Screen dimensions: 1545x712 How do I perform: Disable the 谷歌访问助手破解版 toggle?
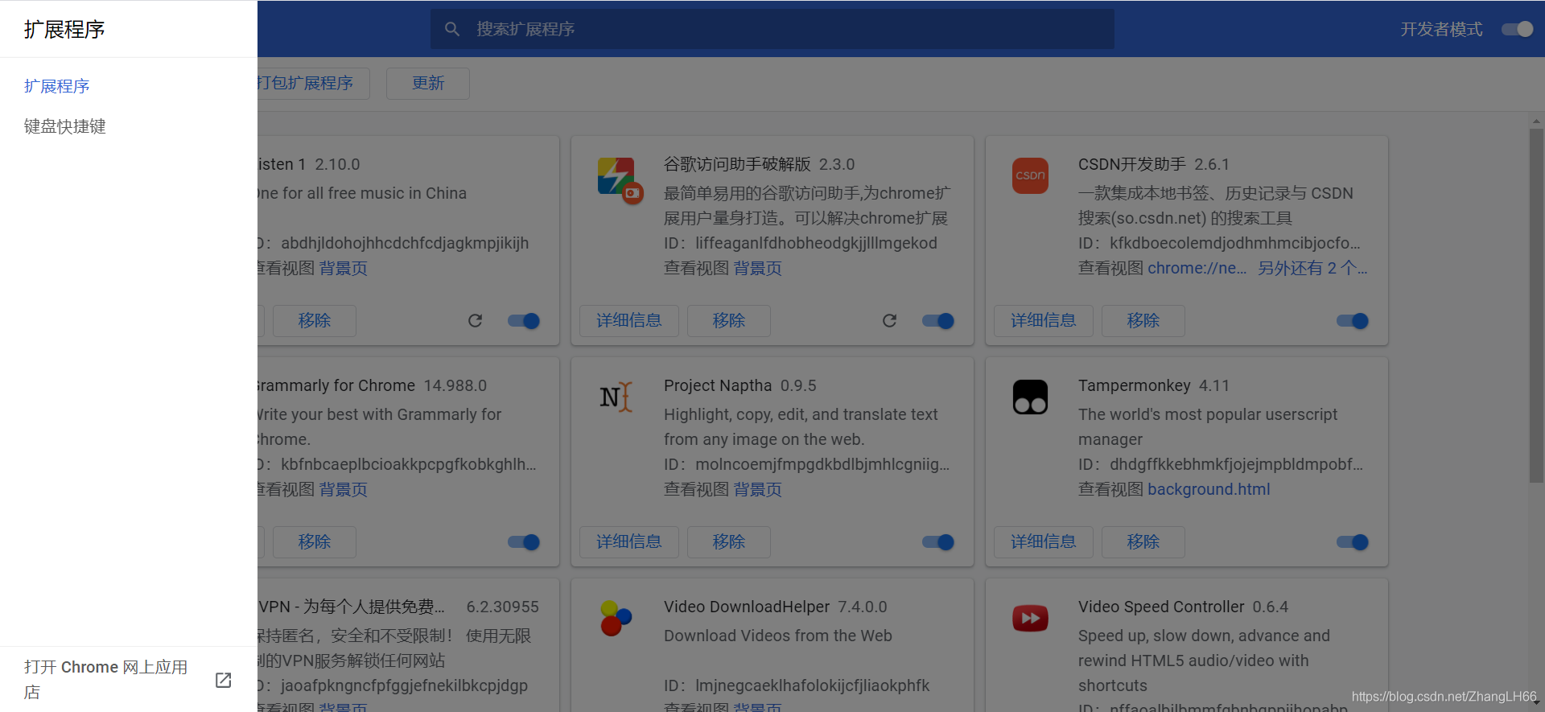938,321
